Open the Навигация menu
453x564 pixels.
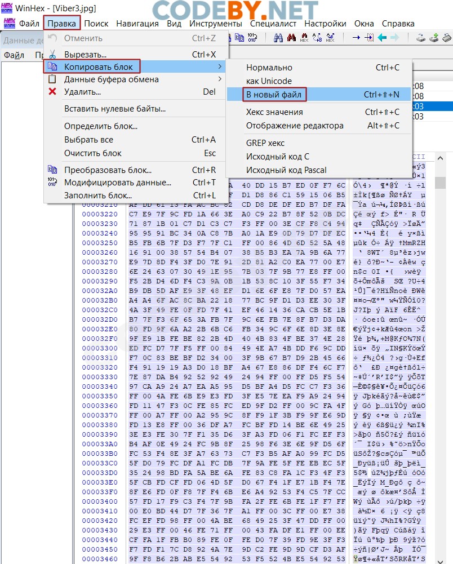tap(137, 24)
